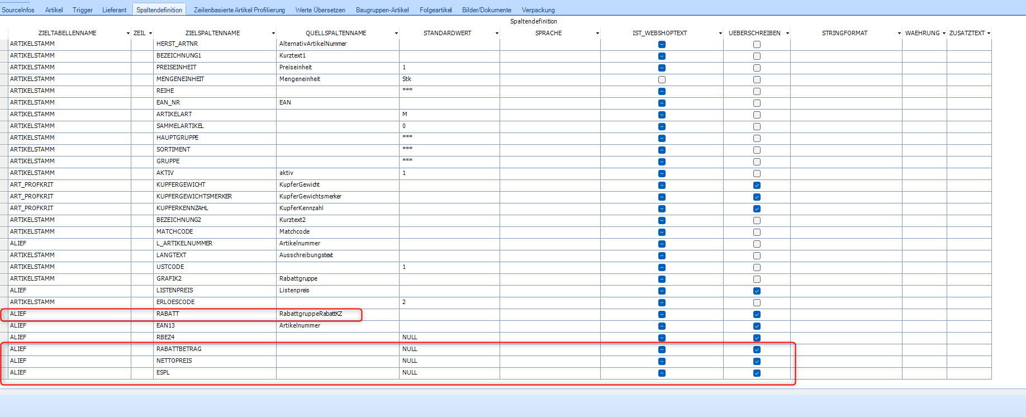This screenshot has width=1026, height=417.
Task: Expand the UEBERSCHREIBEN column filter dropdown
Action: pos(787,34)
